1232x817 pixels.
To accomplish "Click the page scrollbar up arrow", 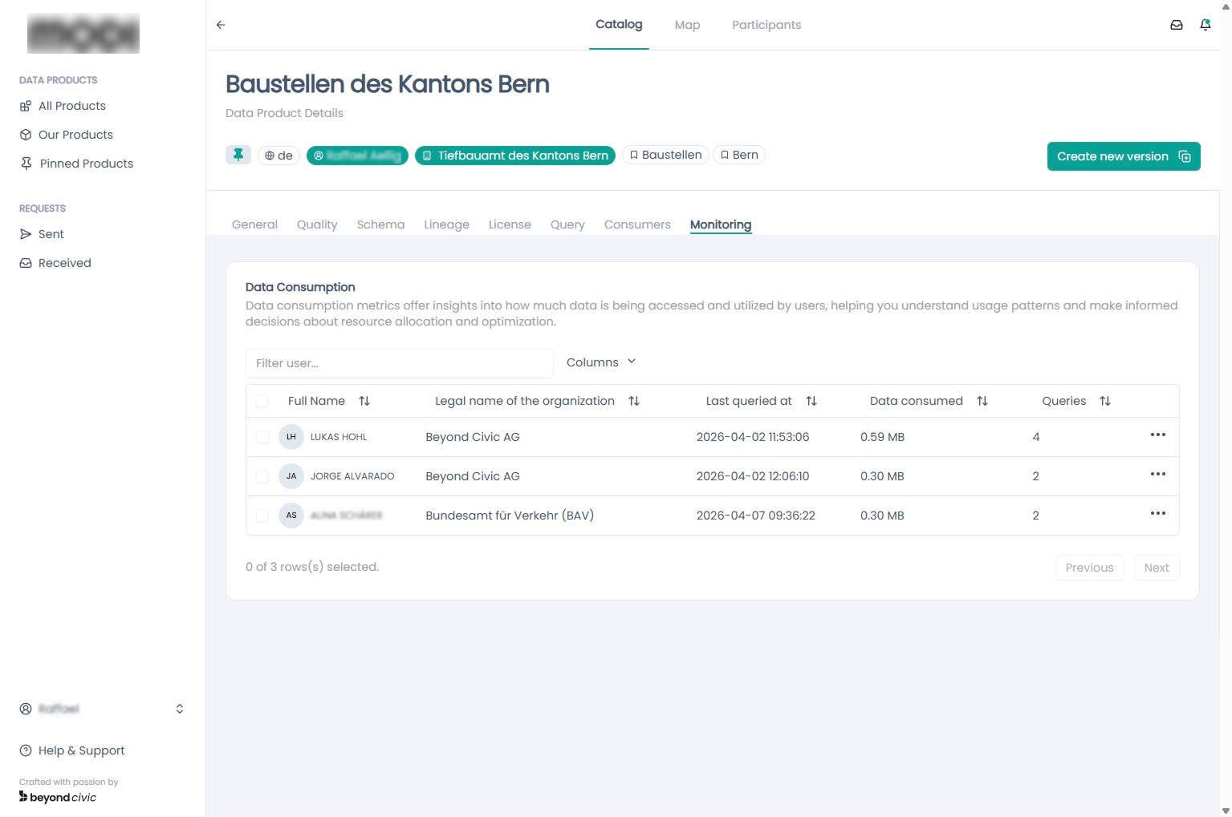I will tap(1226, 6).
